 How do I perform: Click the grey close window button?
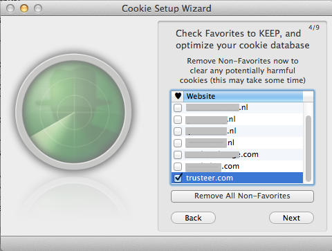click(x=10, y=8)
